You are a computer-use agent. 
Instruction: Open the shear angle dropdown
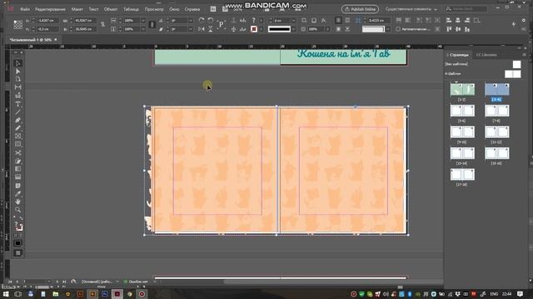[x=191, y=30]
